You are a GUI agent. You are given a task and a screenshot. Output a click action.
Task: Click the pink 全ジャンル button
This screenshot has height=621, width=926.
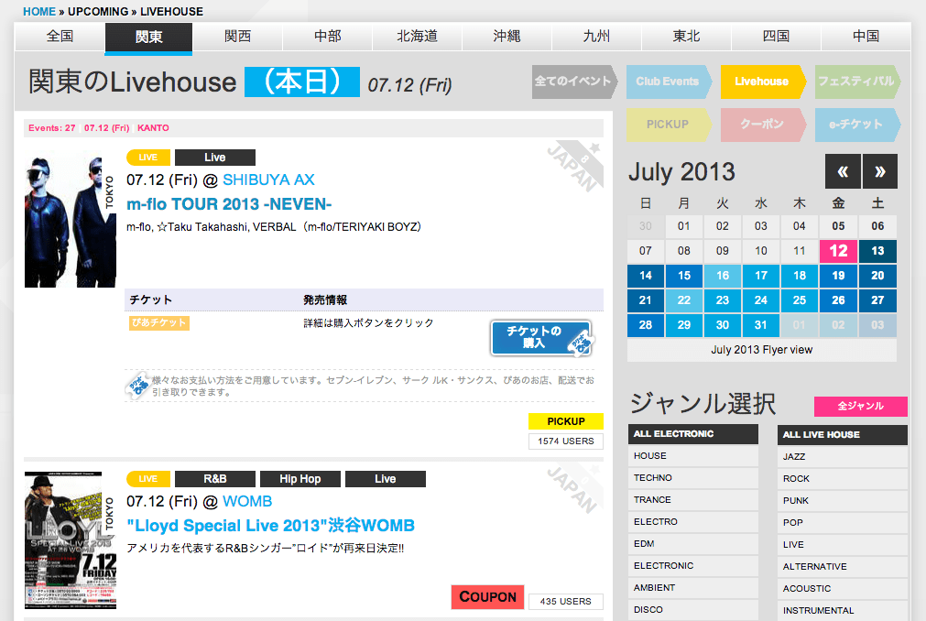tap(860, 406)
